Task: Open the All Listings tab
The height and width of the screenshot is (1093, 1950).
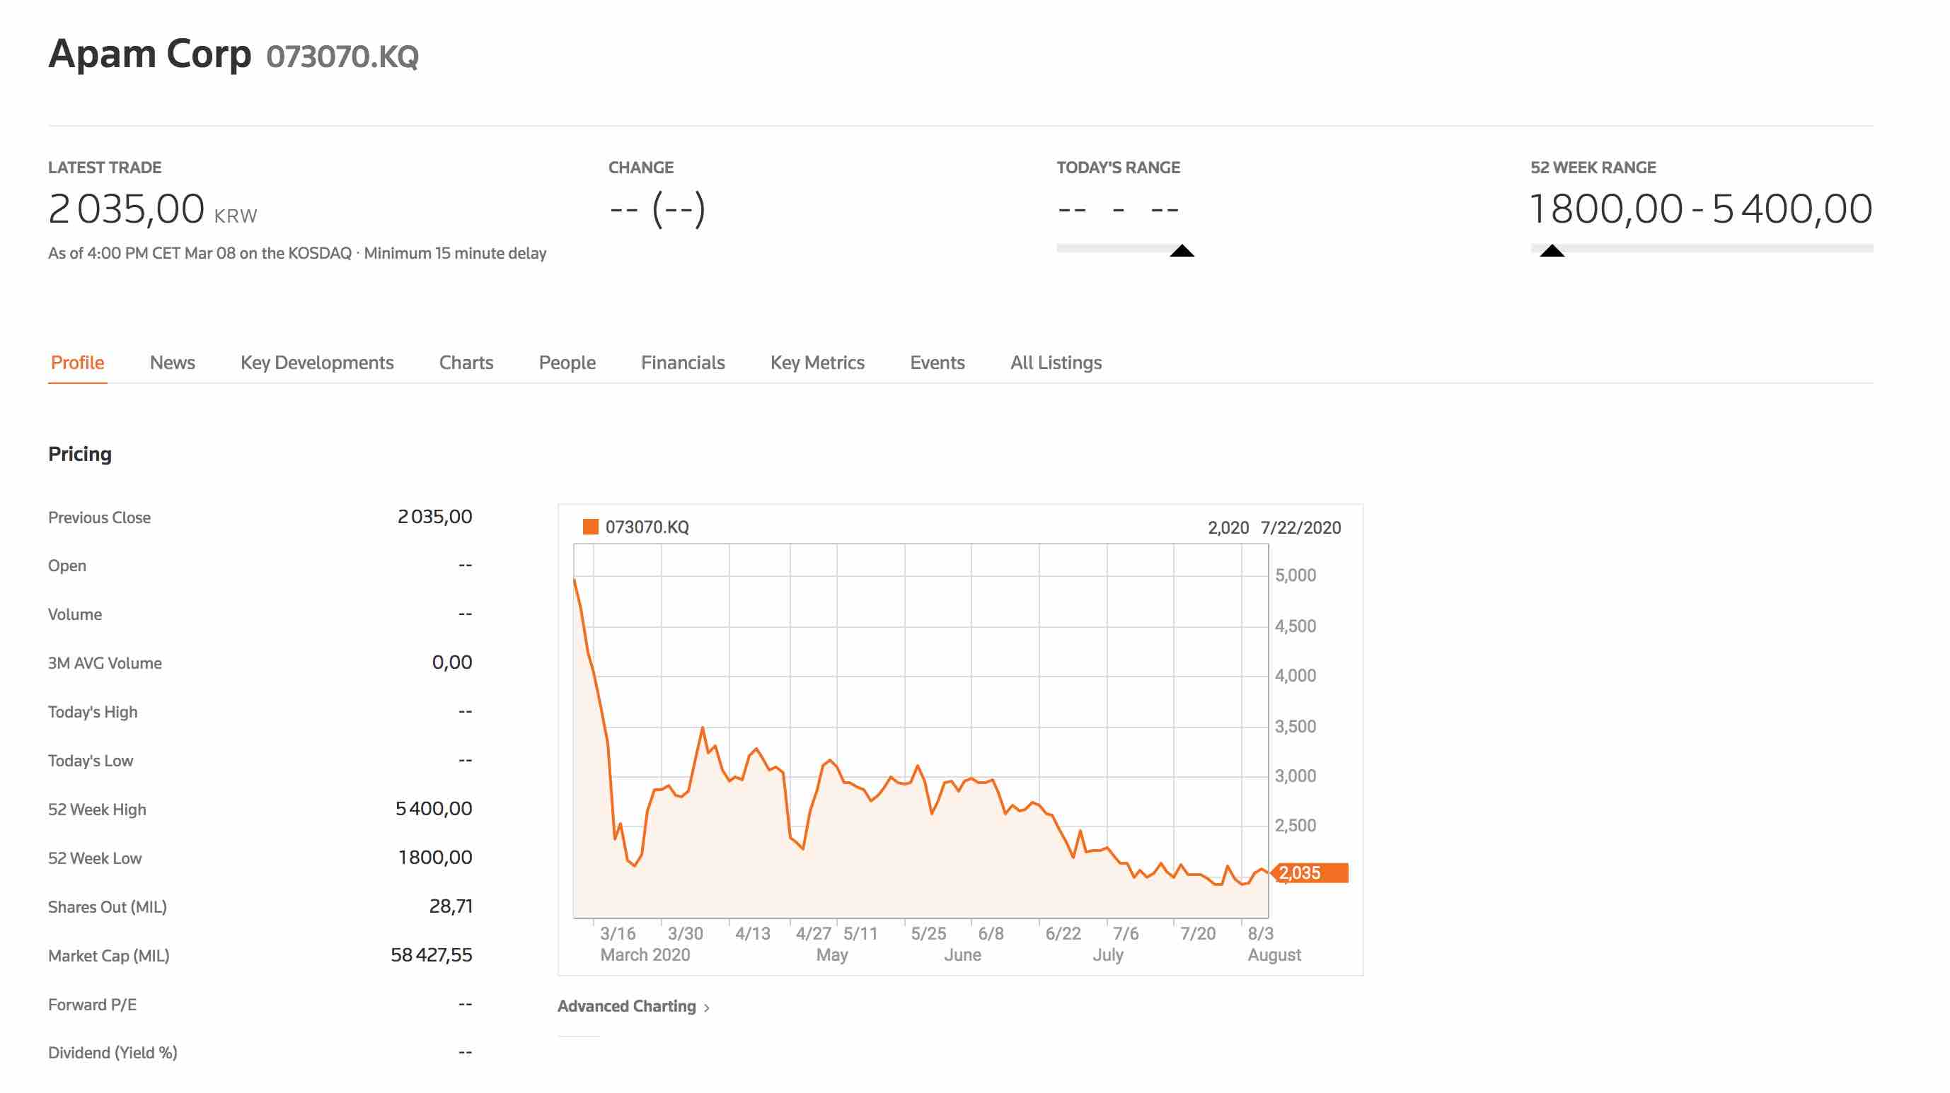Action: point(1056,362)
